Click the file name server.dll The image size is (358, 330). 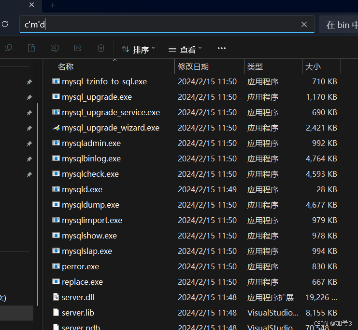point(78,297)
